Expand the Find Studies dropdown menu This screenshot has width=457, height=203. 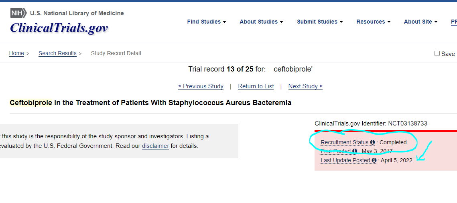207,22
